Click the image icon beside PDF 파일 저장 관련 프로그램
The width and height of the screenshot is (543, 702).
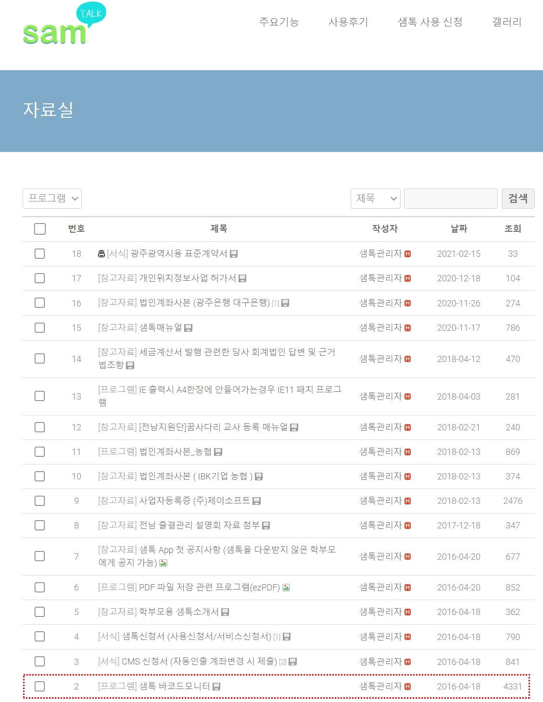(x=286, y=588)
